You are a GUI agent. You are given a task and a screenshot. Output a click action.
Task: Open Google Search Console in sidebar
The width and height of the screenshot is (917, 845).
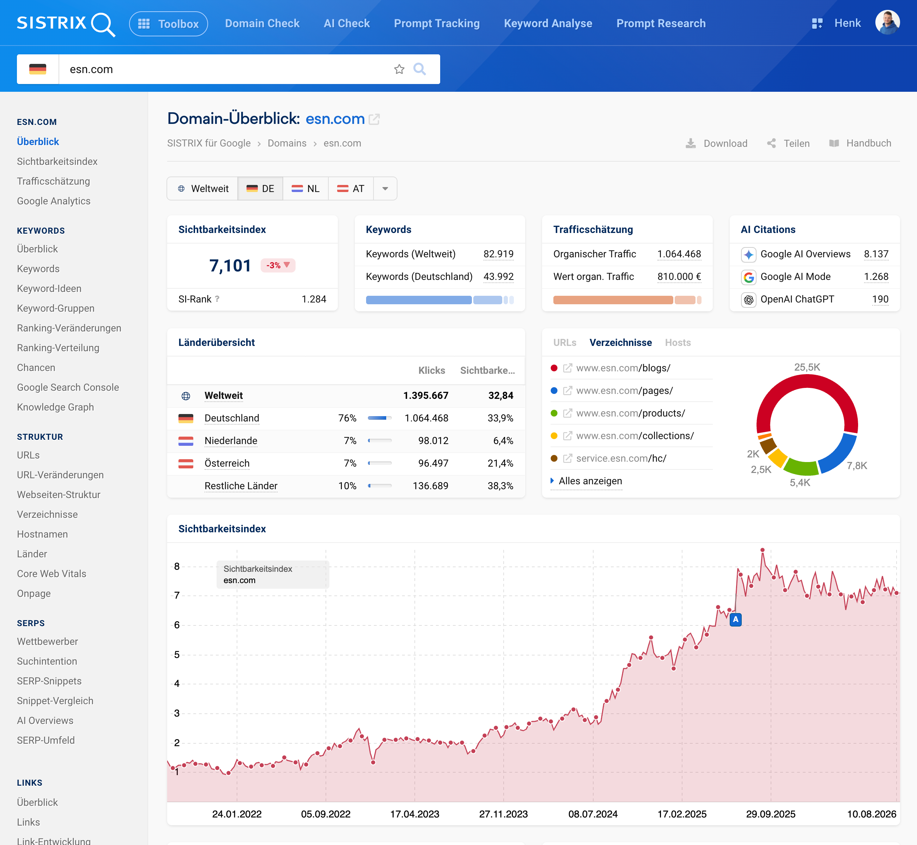[x=68, y=387]
